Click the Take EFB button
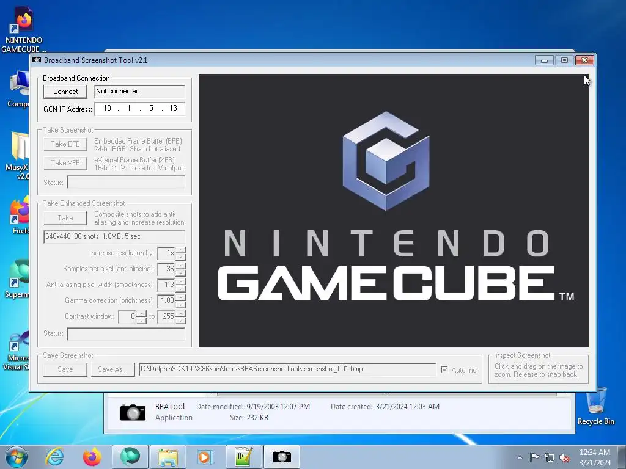This screenshot has height=469, width=626. tap(65, 144)
